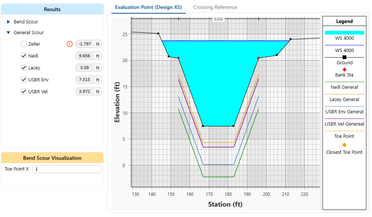Enable the Zeller checkbox

pyautogui.click(x=24, y=44)
